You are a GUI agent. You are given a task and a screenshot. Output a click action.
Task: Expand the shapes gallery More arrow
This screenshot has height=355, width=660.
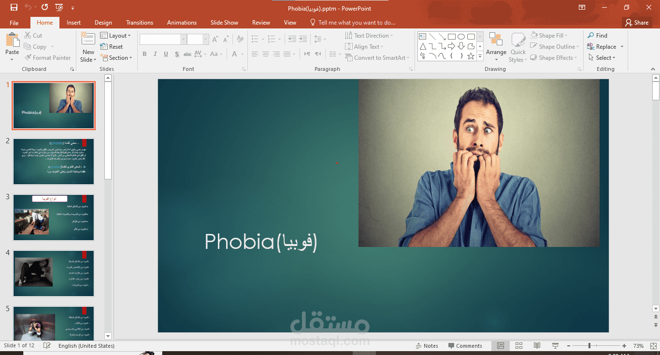click(480, 56)
